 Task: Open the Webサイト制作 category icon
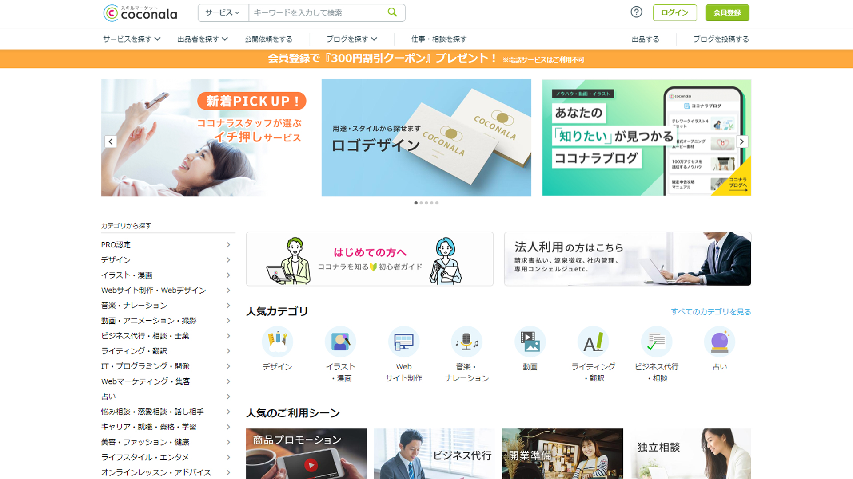pyautogui.click(x=403, y=342)
